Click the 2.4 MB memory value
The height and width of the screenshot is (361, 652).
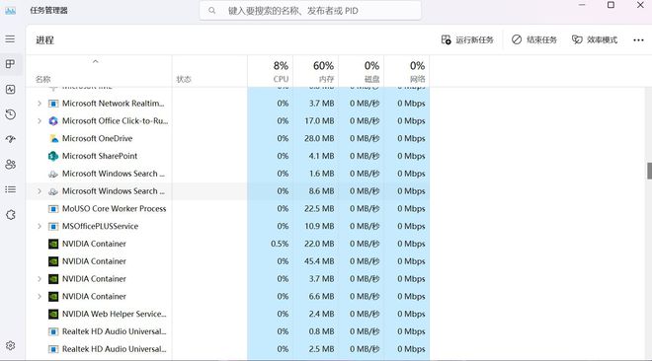pyautogui.click(x=321, y=314)
